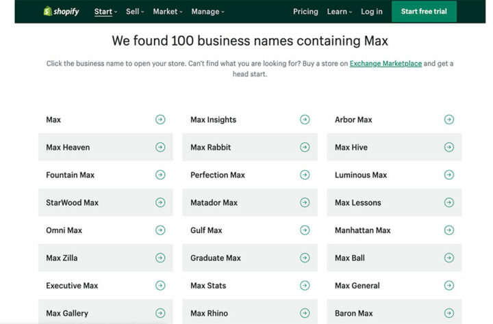
Task: Hit the arrow icon next to Omni Max
Action: coord(160,230)
